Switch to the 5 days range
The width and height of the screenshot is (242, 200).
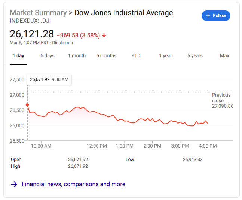[48, 56]
